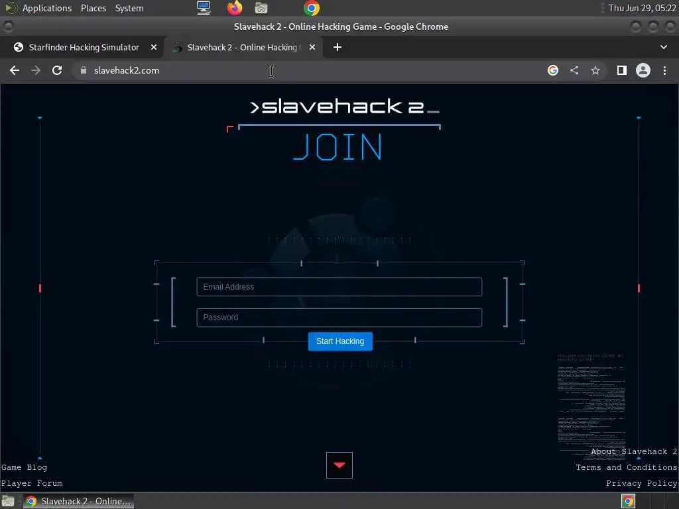Image resolution: width=679 pixels, height=509 pixels.
Task: Click the Chrome icon in the bottom-right tray
Action: 629,501
